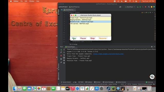The width and height of the screenshot is (164, 92).
Task: Switch to the MusicPlayer.py editor tab
Action: 69,10
